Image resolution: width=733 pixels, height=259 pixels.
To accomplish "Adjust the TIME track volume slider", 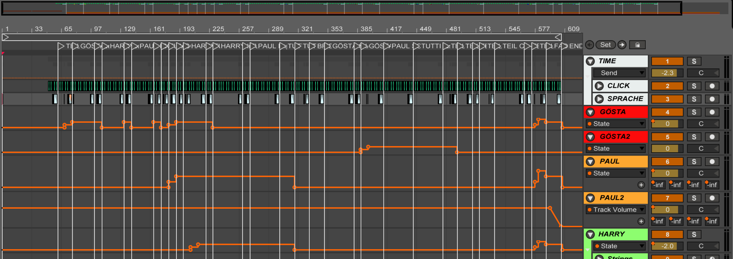I will [x=667, y=73].
